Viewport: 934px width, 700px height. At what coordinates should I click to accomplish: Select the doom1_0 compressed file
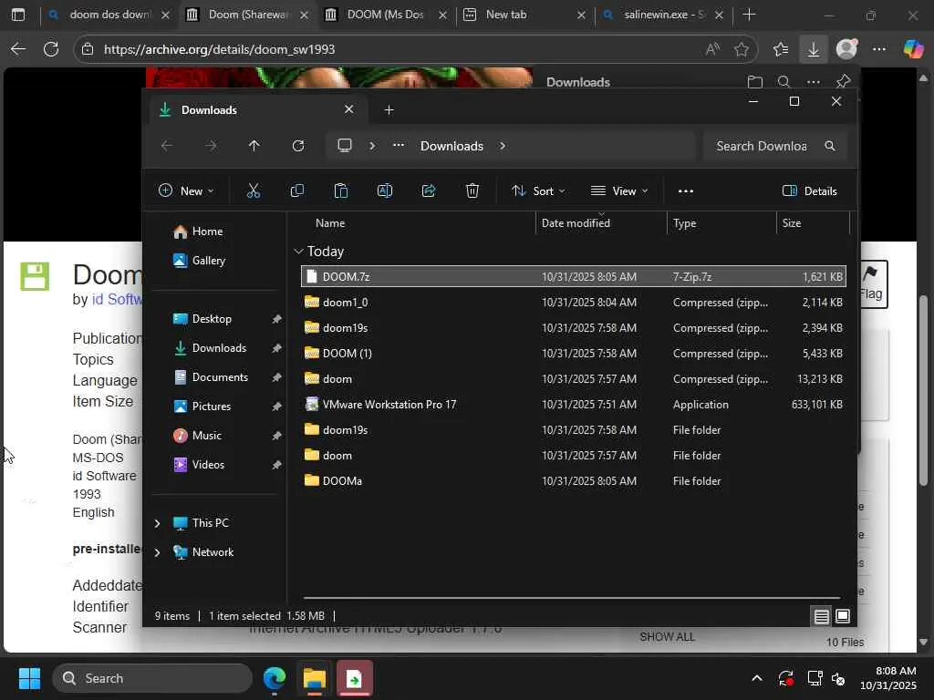pyautogui.click(x=574, y=303)
